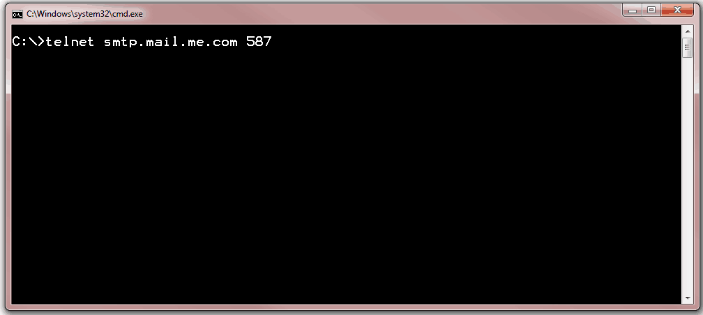Click the greater-than sign of the prompt
The image size is (703, 315).
40,42
